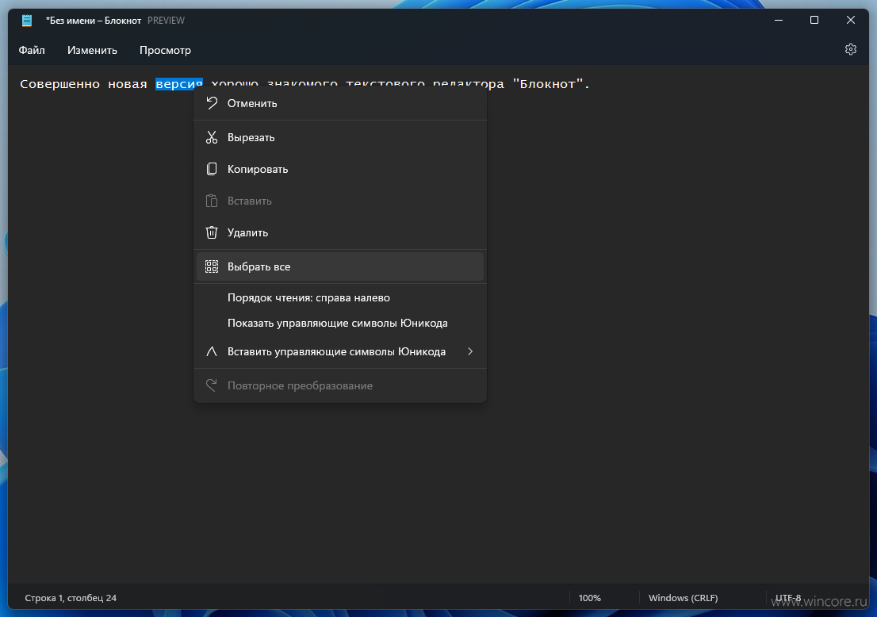Maximize the Notepad window
Viewport: 877px width, 617px height.
(814, 20)
